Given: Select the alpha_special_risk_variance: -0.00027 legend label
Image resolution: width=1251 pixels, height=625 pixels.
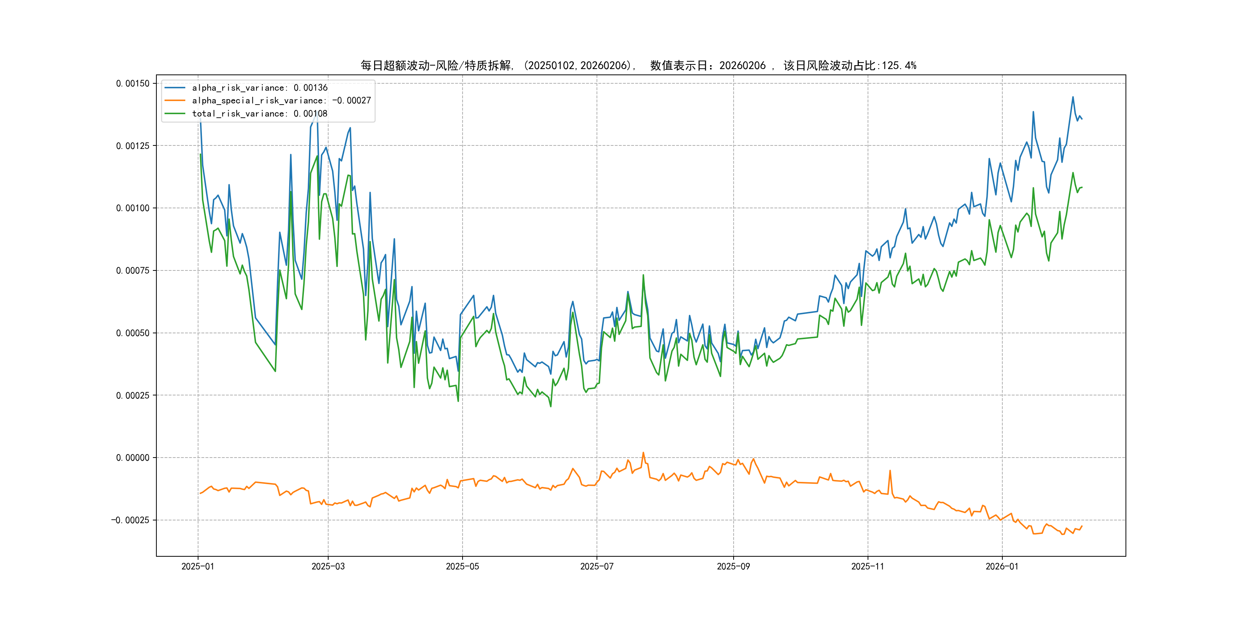Looking at the screenshot, I should click(281, 100).
